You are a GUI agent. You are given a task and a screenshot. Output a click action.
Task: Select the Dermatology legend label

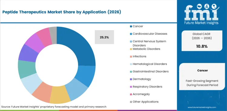click(x=142, y=79)
